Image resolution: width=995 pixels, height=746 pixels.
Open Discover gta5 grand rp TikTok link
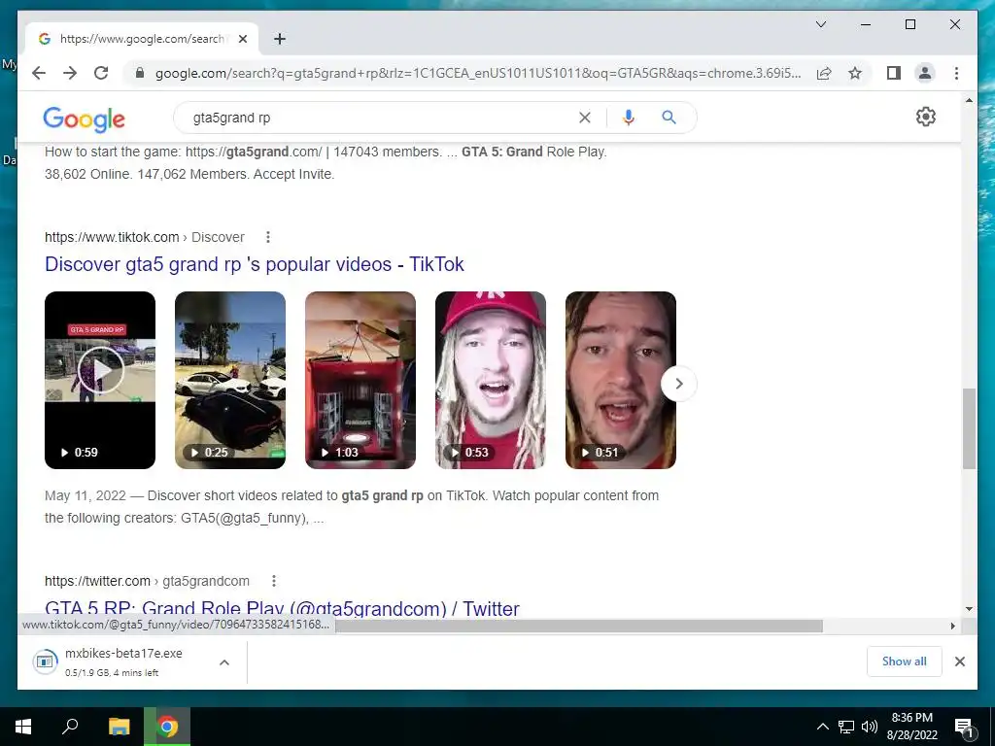click(255, 264)
